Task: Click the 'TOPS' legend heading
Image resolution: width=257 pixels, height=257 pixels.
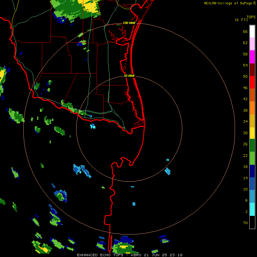Action: 251,17
